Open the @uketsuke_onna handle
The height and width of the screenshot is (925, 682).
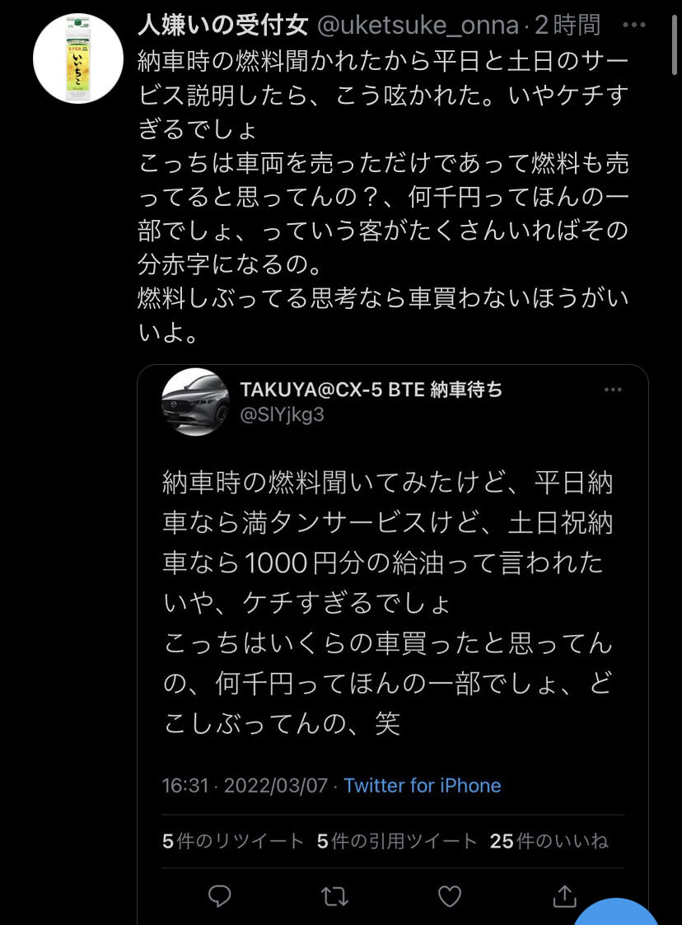click(x=418, y=26)
